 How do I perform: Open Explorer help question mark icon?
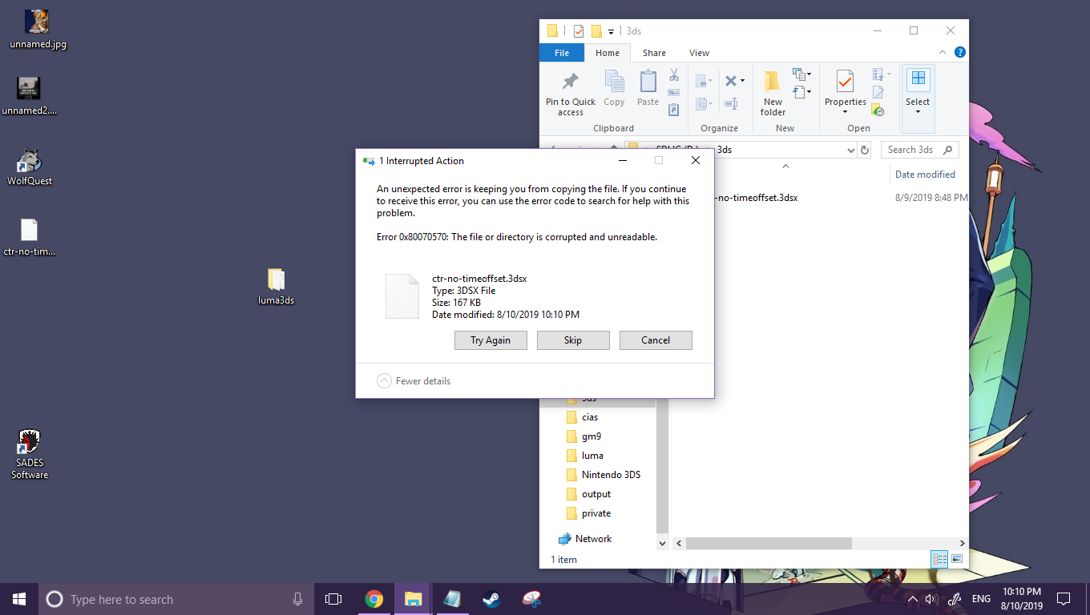[959, 53]
